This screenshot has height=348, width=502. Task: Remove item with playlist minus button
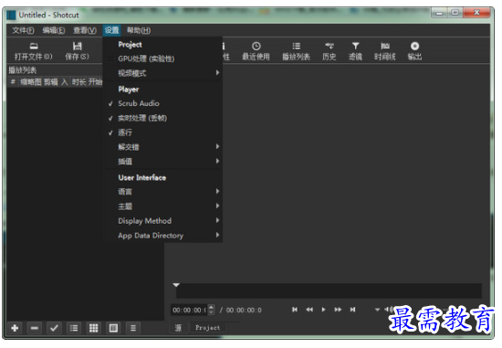[x=35, y=328]
